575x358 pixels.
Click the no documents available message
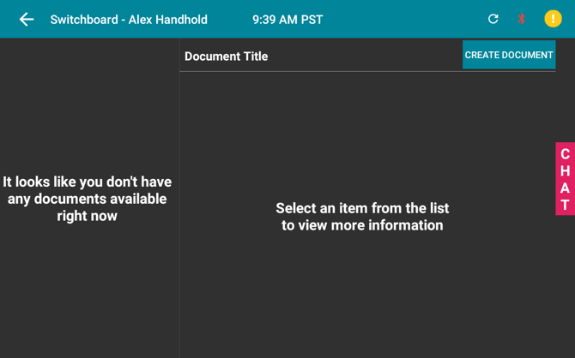[88, 199]
